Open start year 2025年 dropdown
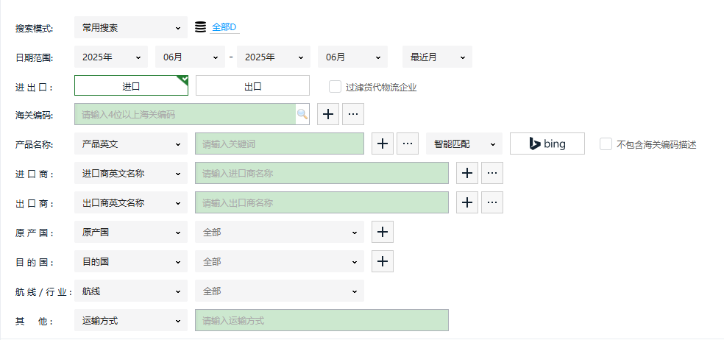Screen dimensions: 724x340 (x=111, y=57)
